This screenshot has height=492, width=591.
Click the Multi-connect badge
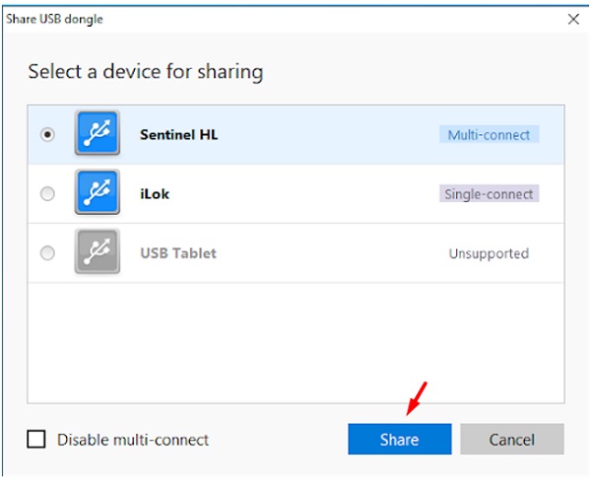(489, 135)
